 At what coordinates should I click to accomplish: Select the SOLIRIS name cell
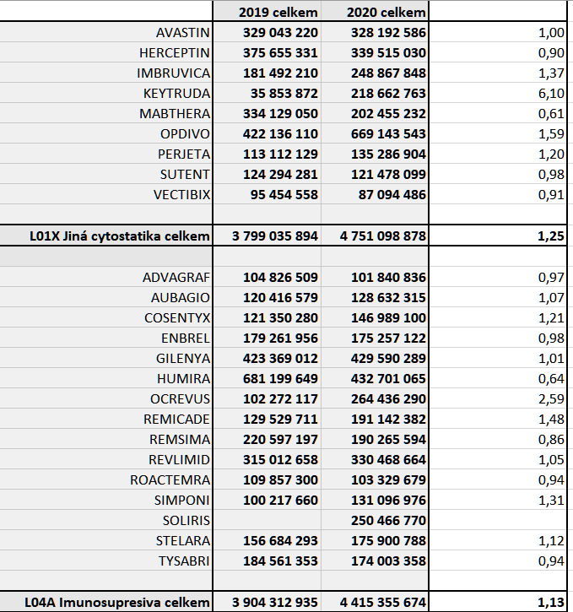(106, 521)
